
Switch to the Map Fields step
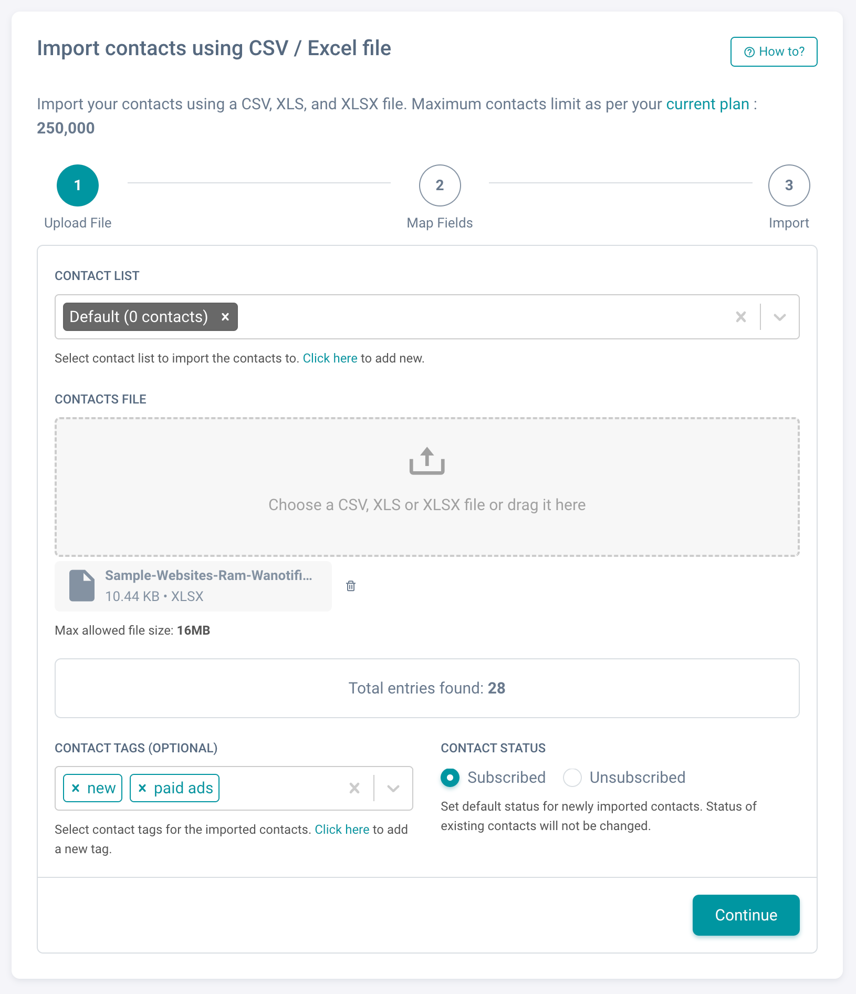click(x=440, y=185)
